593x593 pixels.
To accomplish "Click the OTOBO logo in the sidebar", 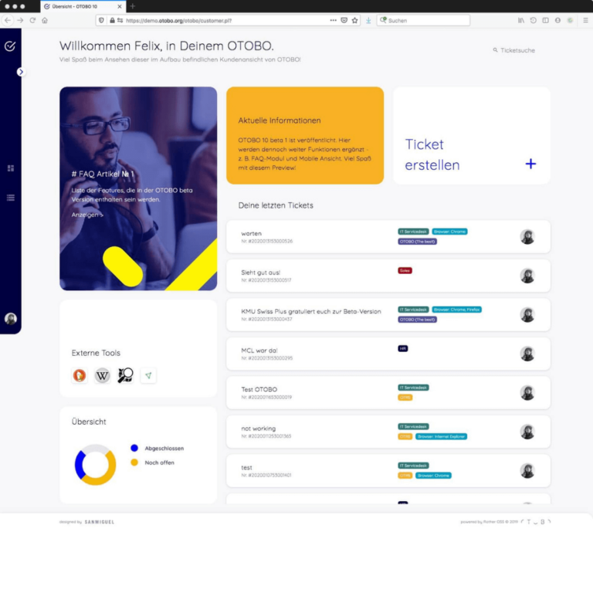I will 10,46.
